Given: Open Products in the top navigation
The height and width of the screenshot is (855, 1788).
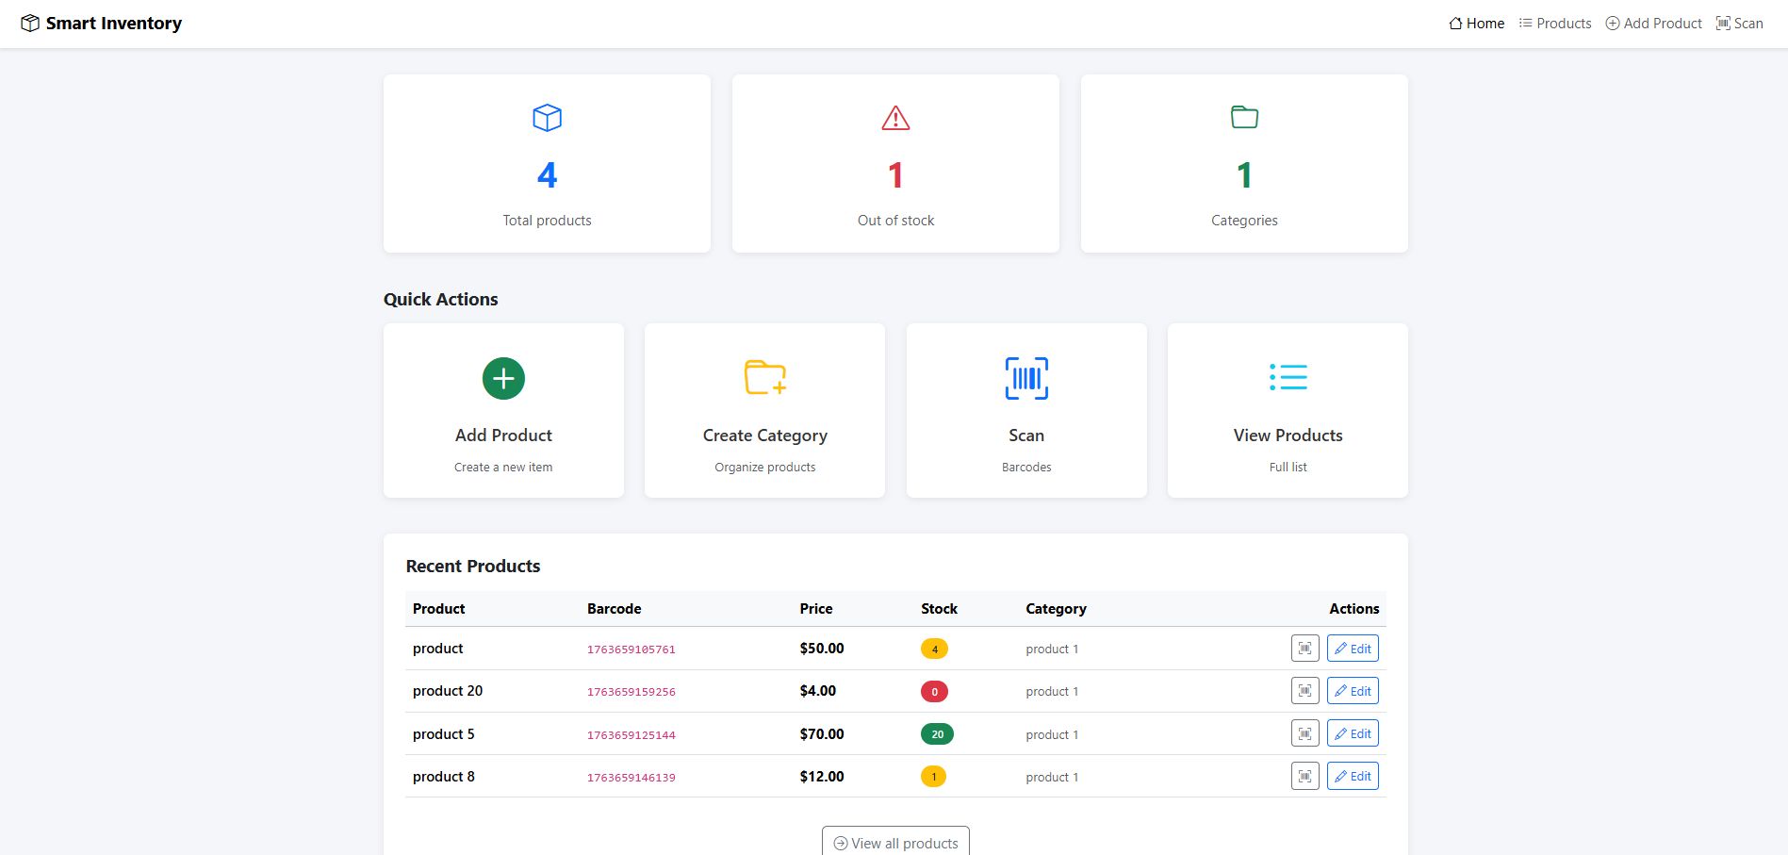Looking at the screenshot, I should pos(1554,24).
